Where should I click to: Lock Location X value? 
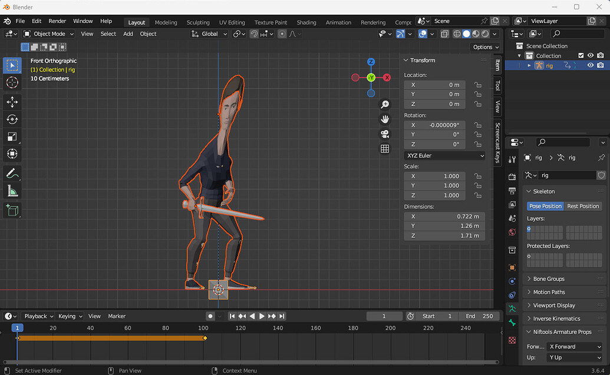click(478, 85)
